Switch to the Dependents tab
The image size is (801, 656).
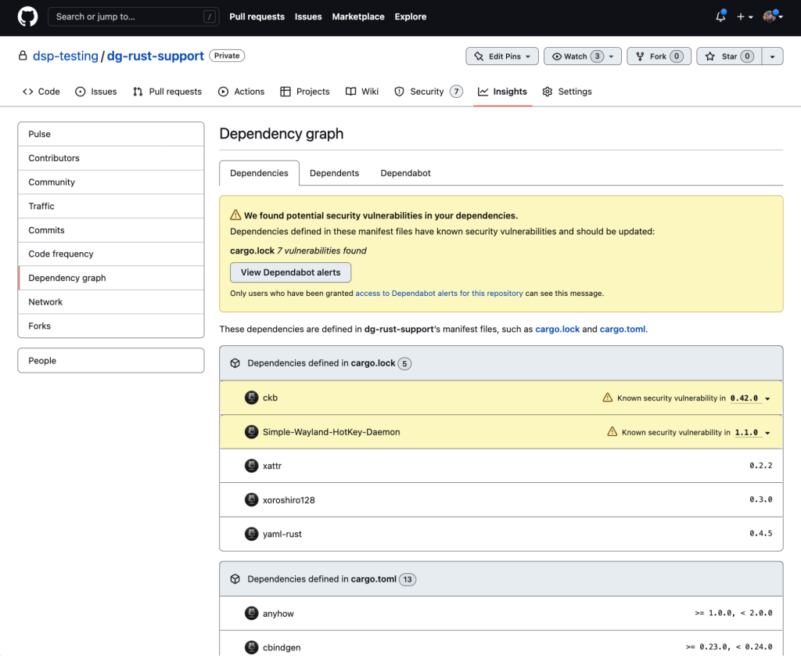click(334, 173)
